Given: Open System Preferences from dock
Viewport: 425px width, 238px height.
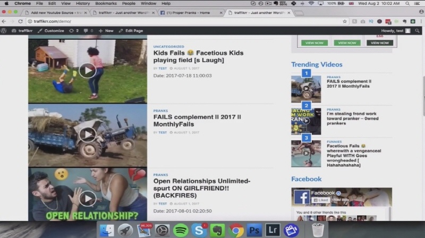Looking at the screenshot, I should click(x=162, y=231).
